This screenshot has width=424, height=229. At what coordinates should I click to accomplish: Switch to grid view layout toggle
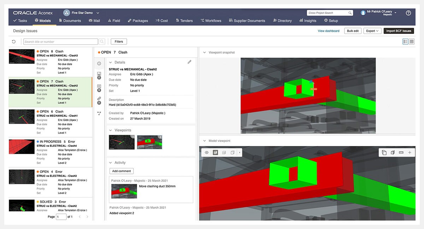coord(411,41)
